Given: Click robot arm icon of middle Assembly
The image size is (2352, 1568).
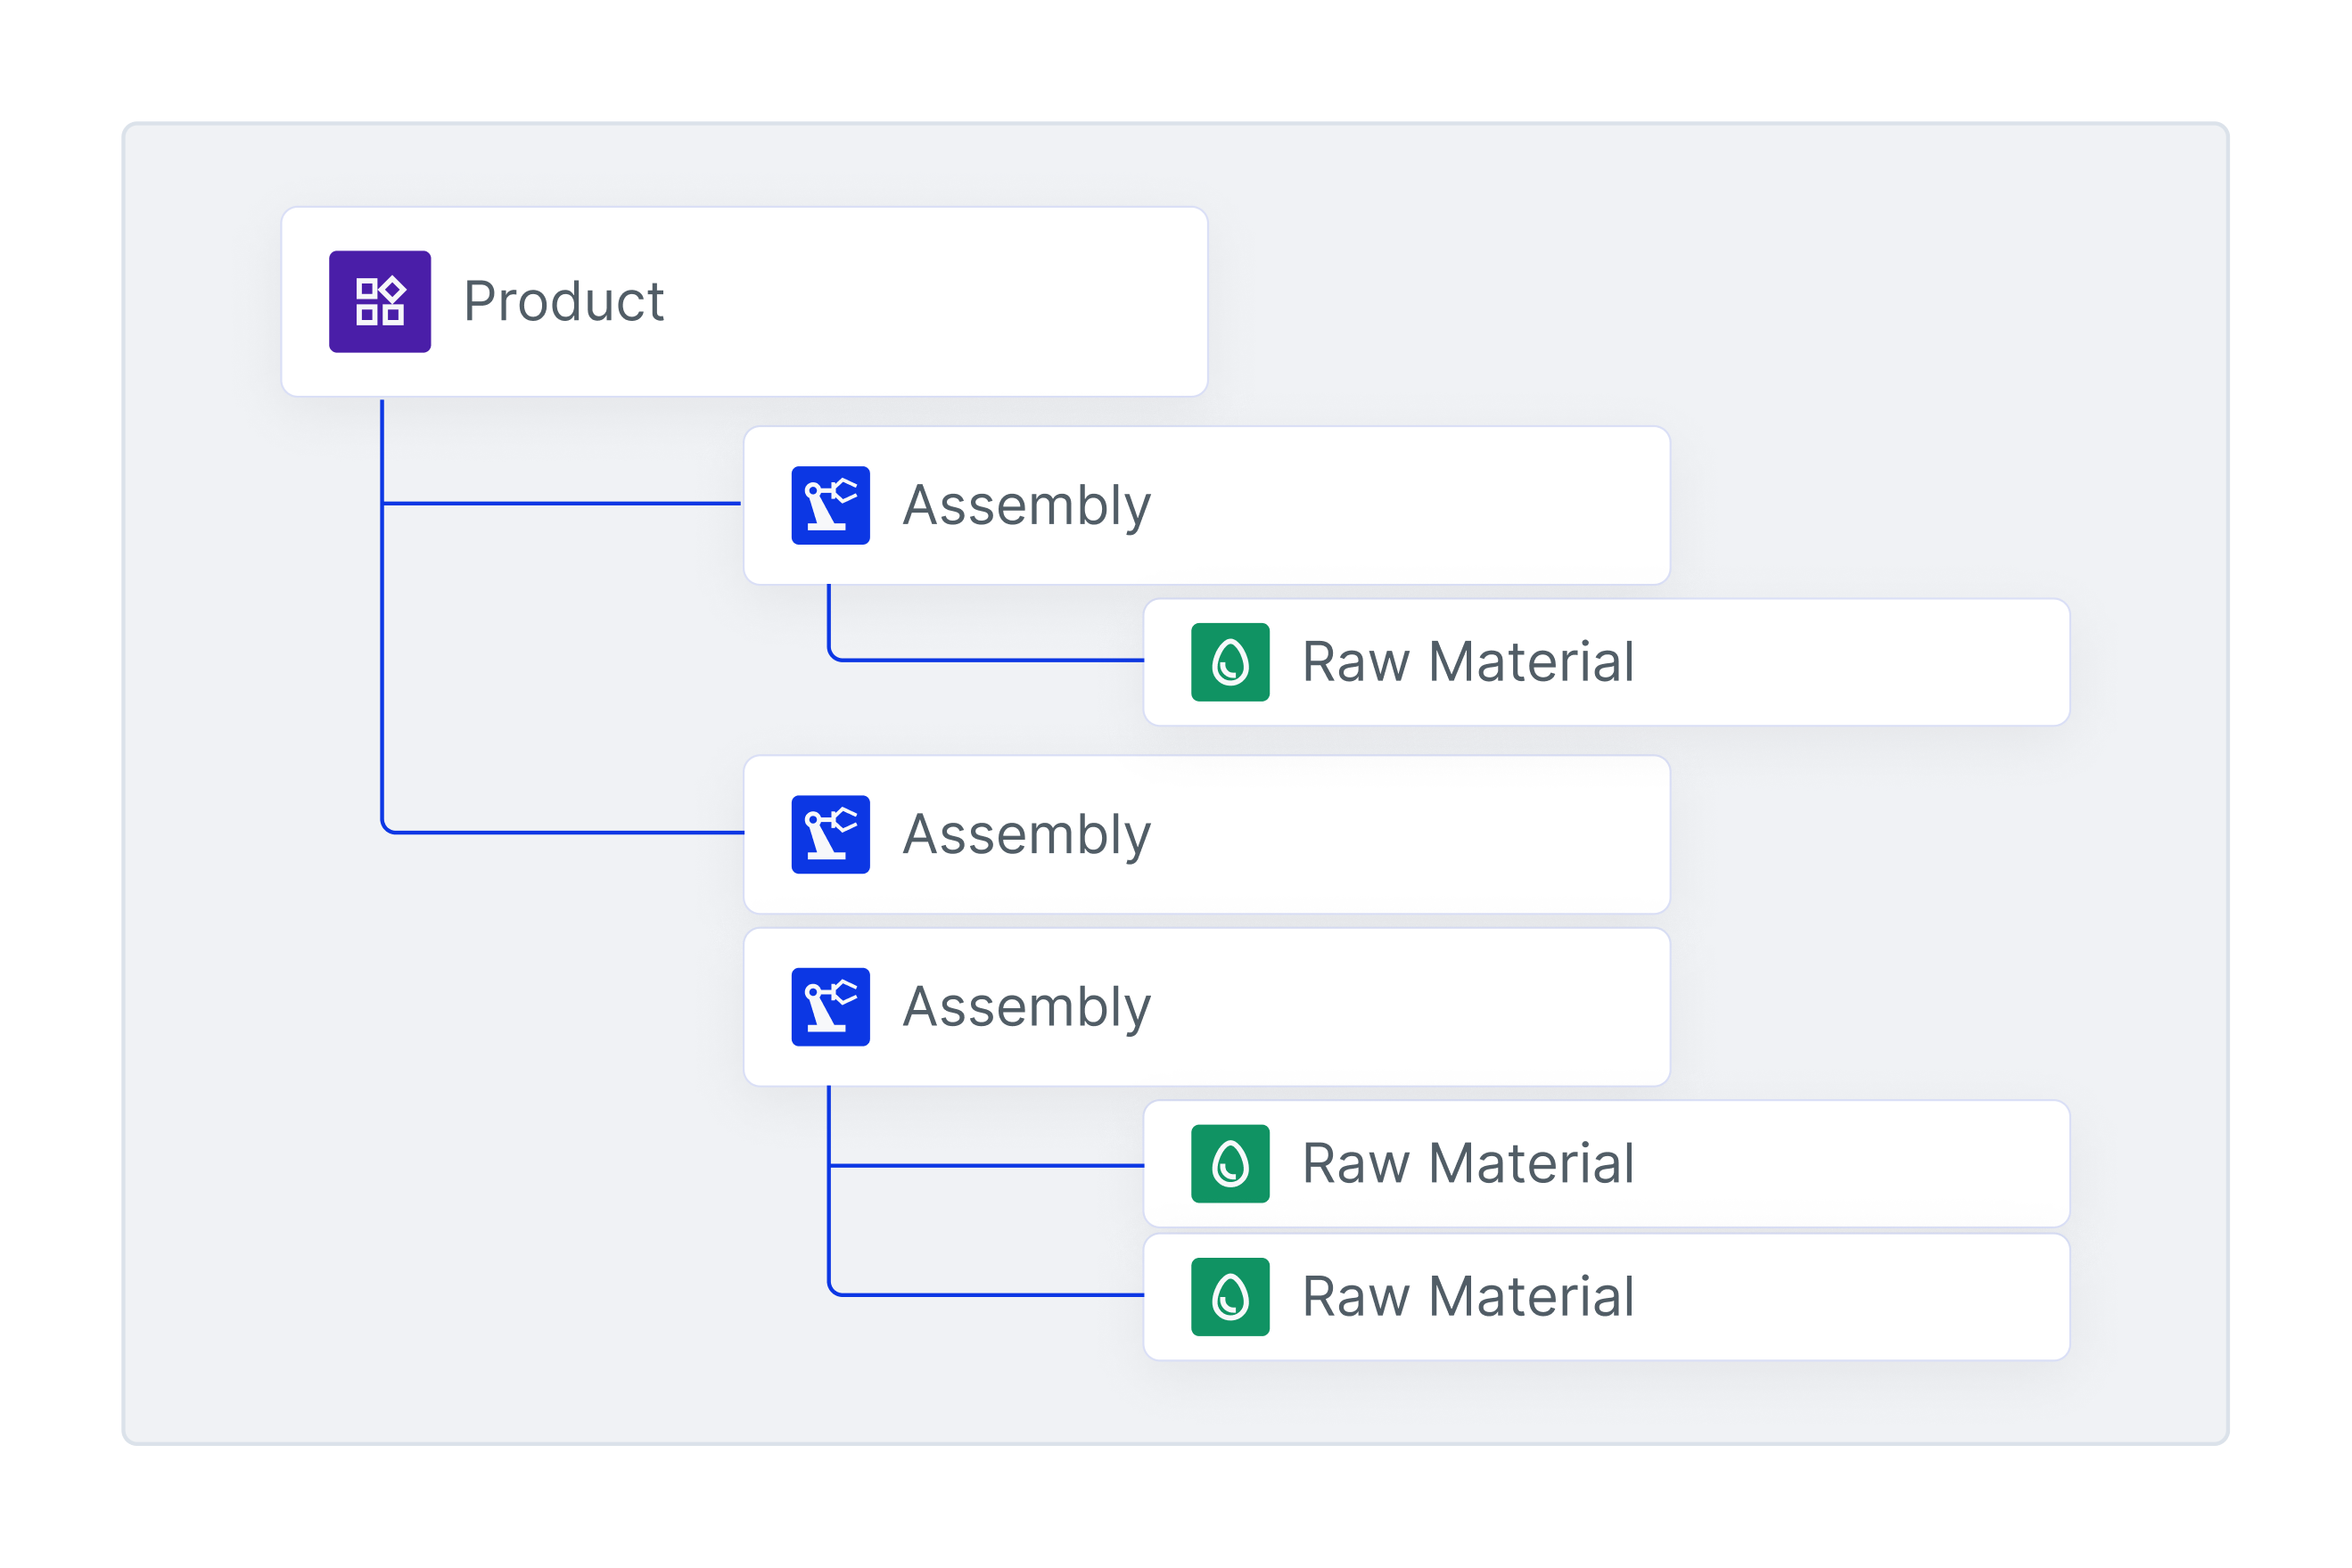Looking at the screenshot, I should [830, 834].
